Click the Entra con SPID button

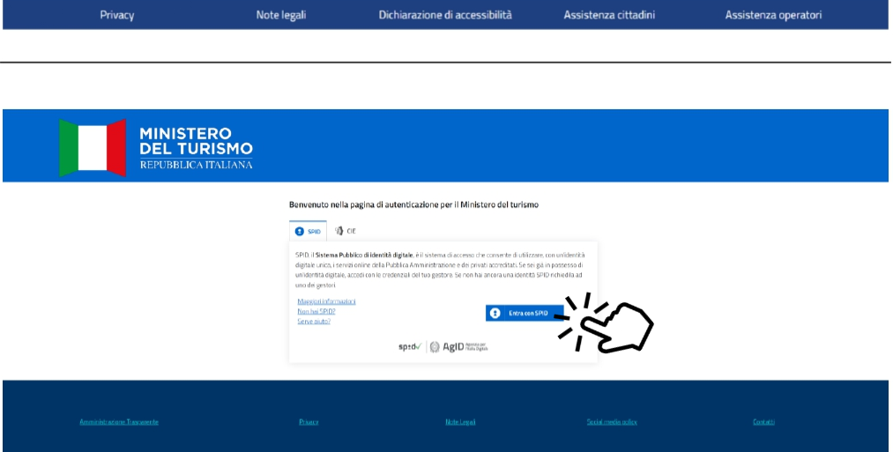(525, 313)
